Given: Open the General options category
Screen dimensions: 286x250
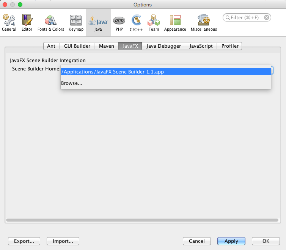Looking at the screenshot, I should pos(9,23).
